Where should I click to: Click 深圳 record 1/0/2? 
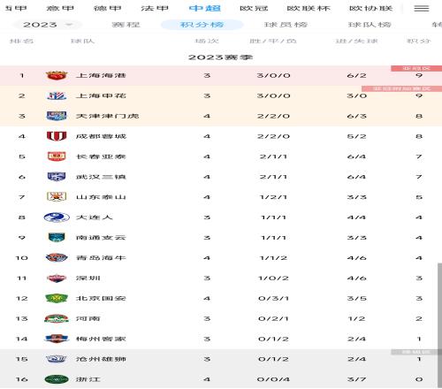273,278
